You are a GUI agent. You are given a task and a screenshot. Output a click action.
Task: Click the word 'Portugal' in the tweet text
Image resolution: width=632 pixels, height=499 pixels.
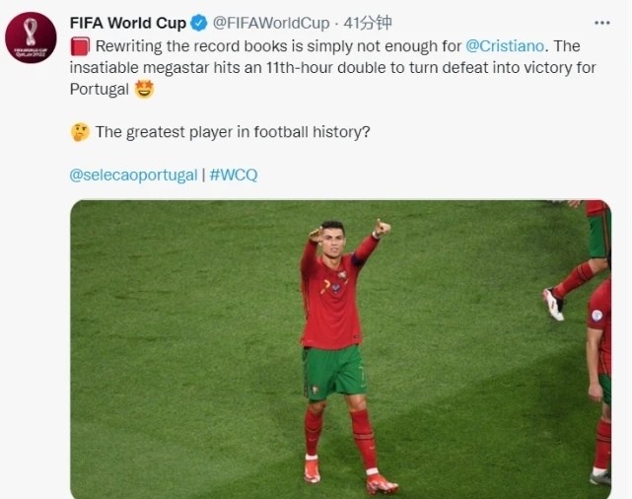click(x=100, y=89)
